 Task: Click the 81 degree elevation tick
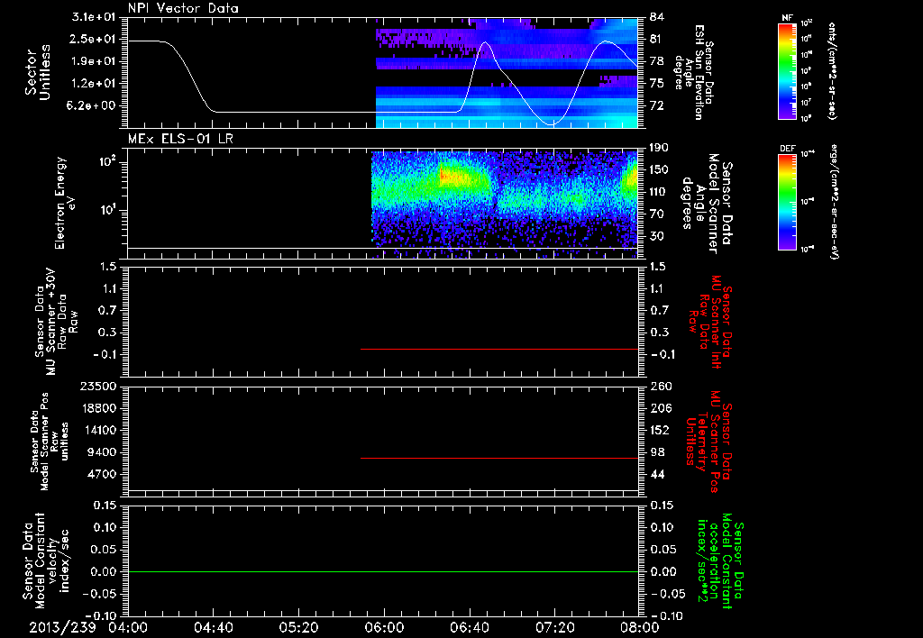(x=656, y=39)
